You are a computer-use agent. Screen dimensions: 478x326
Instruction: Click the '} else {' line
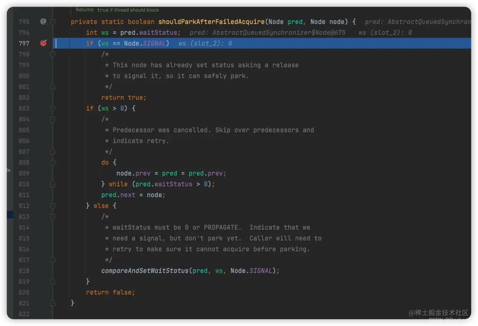(x=101, y=206)
